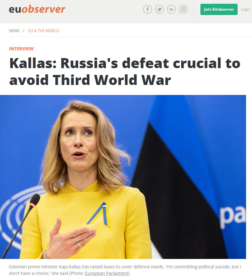252x278 pixels.
Task: Select the INTERVIEW category label
Action: [x=21, y=49]
